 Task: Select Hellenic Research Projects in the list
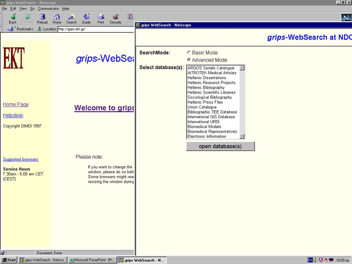click(211, 82)
